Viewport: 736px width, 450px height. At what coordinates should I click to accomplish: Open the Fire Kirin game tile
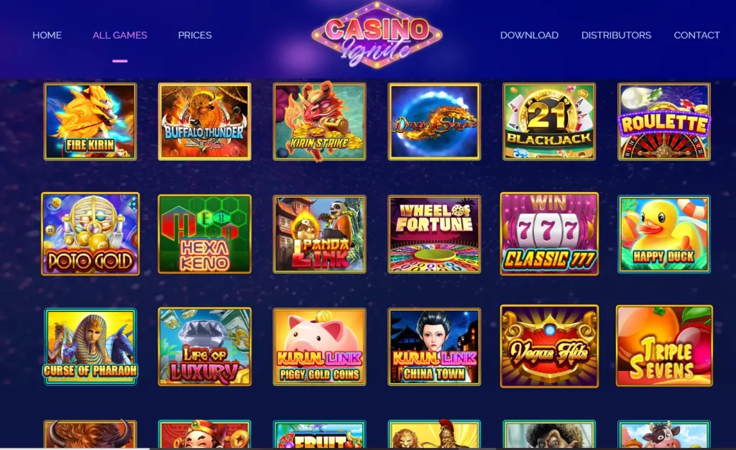pyautogui.click(x=90, y=121)
